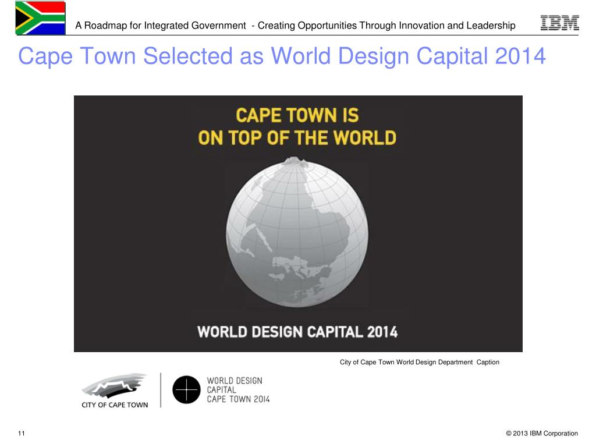Click the World Design Capital circle emblem
Image resolution: width=596 pixels, height=447 pixels.
(186, 389)
